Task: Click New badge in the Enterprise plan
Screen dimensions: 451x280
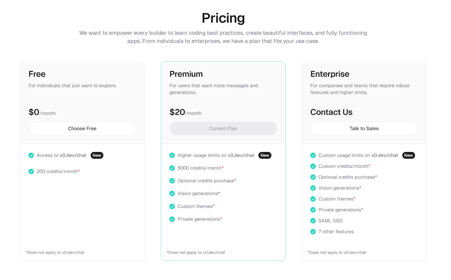Action: coord(409,155)
